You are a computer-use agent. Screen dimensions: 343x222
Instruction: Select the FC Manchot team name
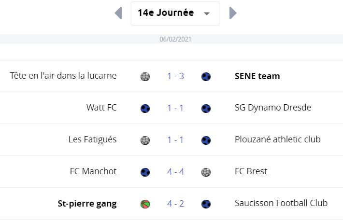pyautogui.click(x=93, y=171)
